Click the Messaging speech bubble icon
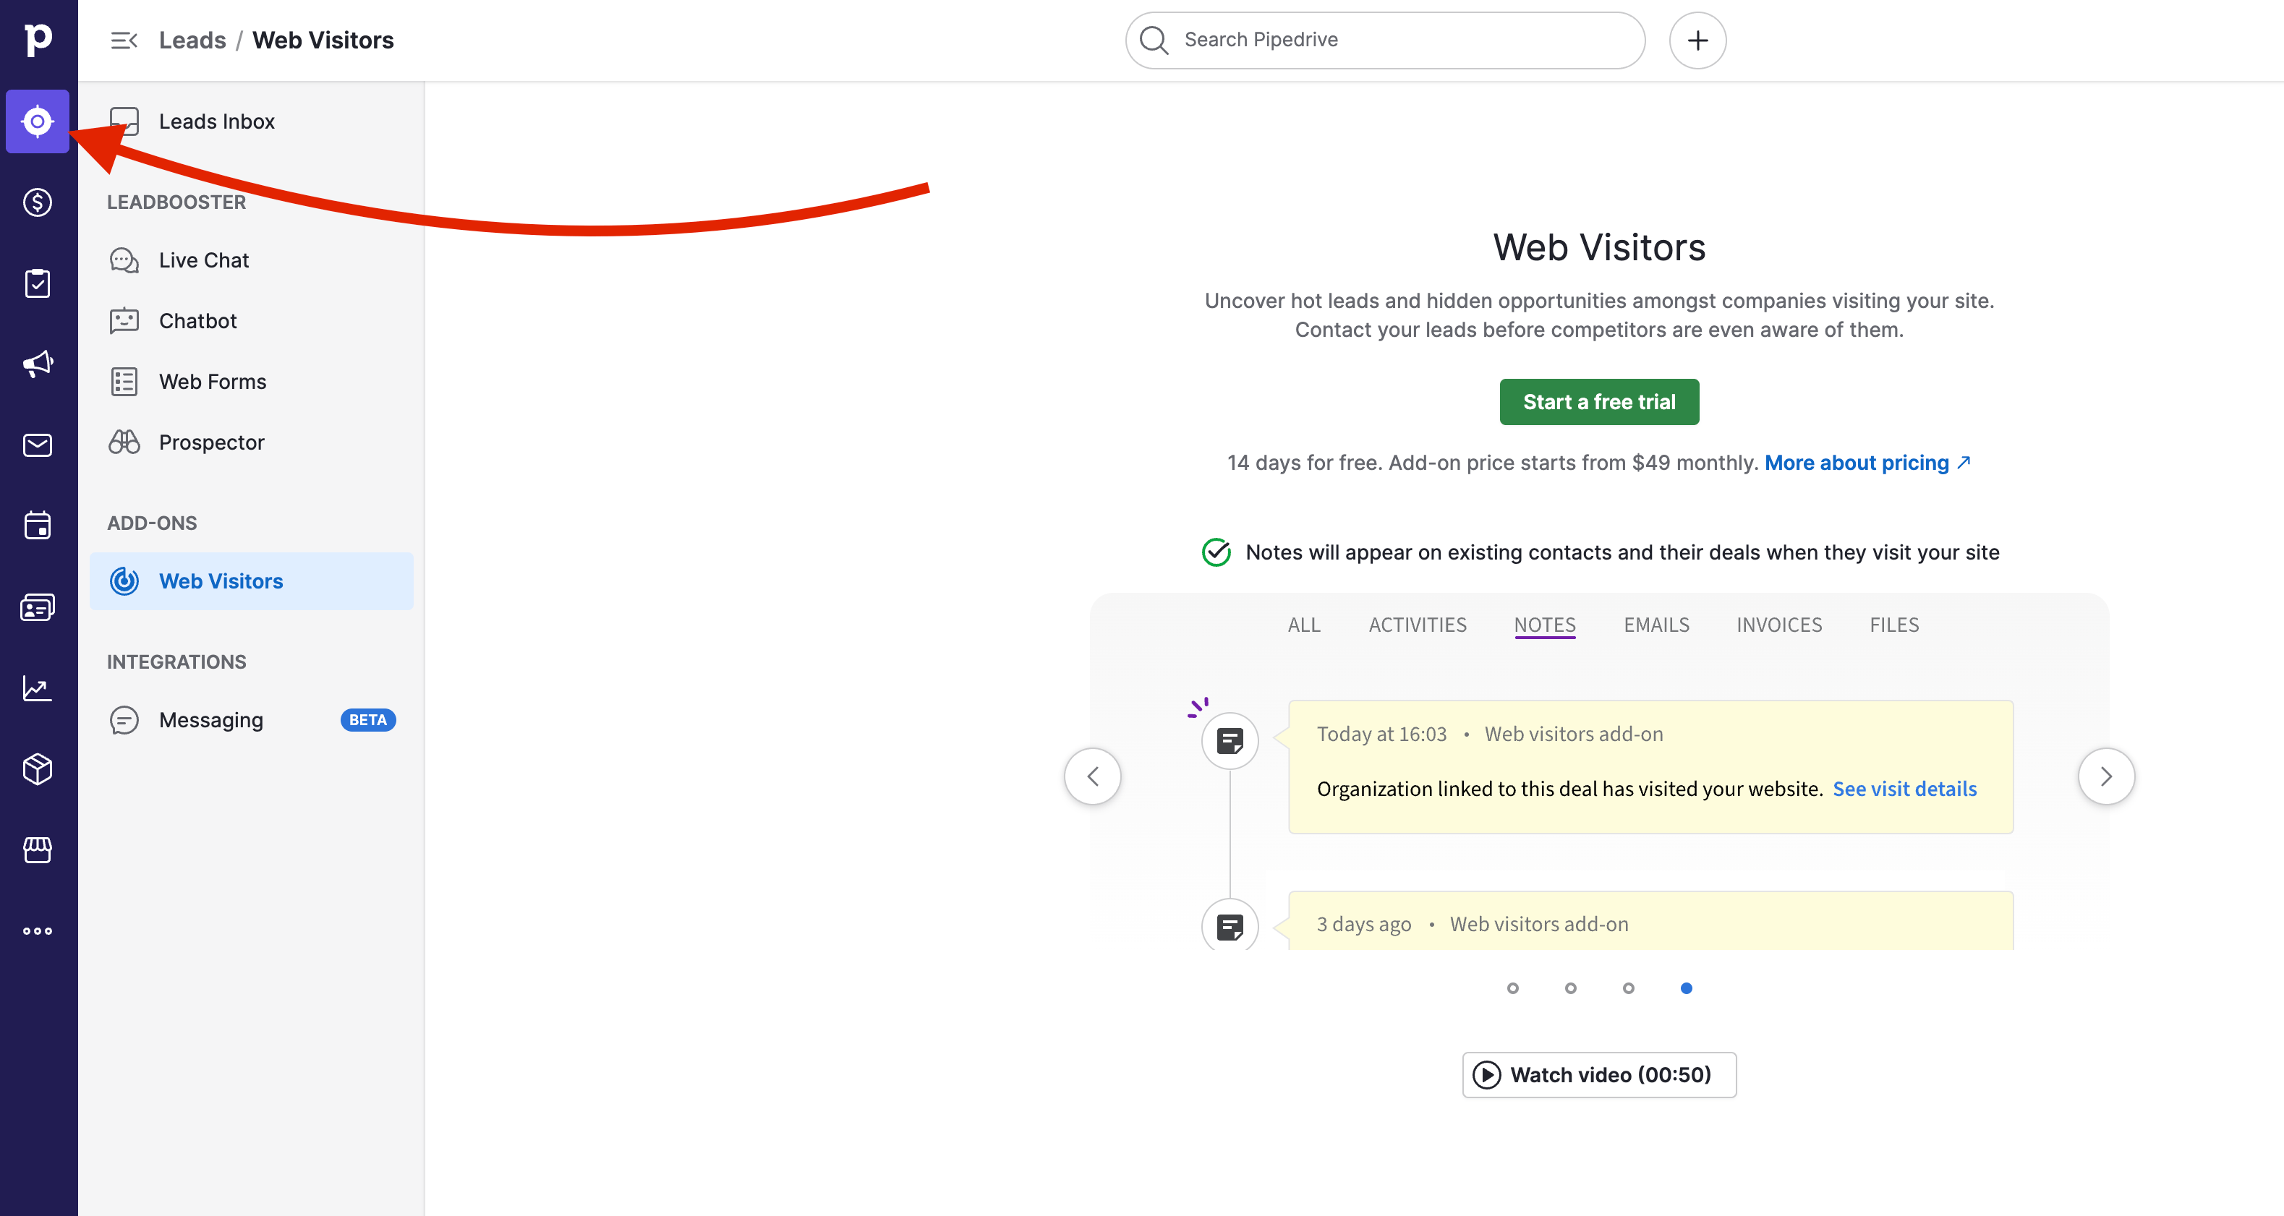This screenshot has height=1216, width=2284. [x=124, y=719]
